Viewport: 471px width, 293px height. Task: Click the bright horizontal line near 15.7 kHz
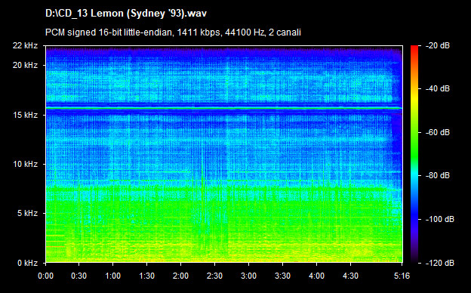point(223,108)
